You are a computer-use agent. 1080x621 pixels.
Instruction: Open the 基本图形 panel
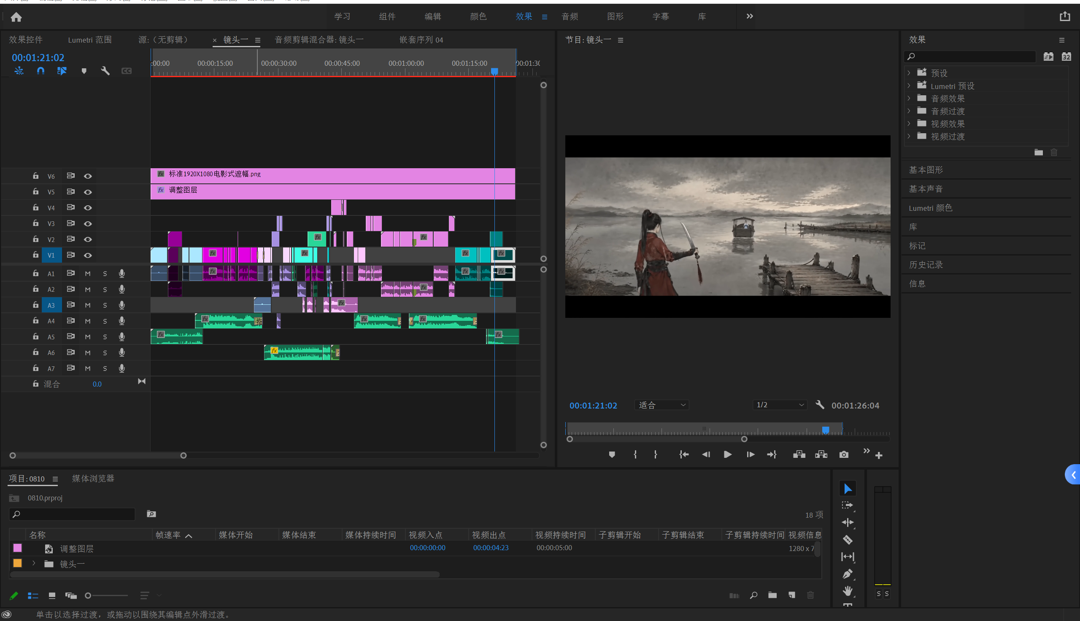pyautogui.click(x=926, y=170)
